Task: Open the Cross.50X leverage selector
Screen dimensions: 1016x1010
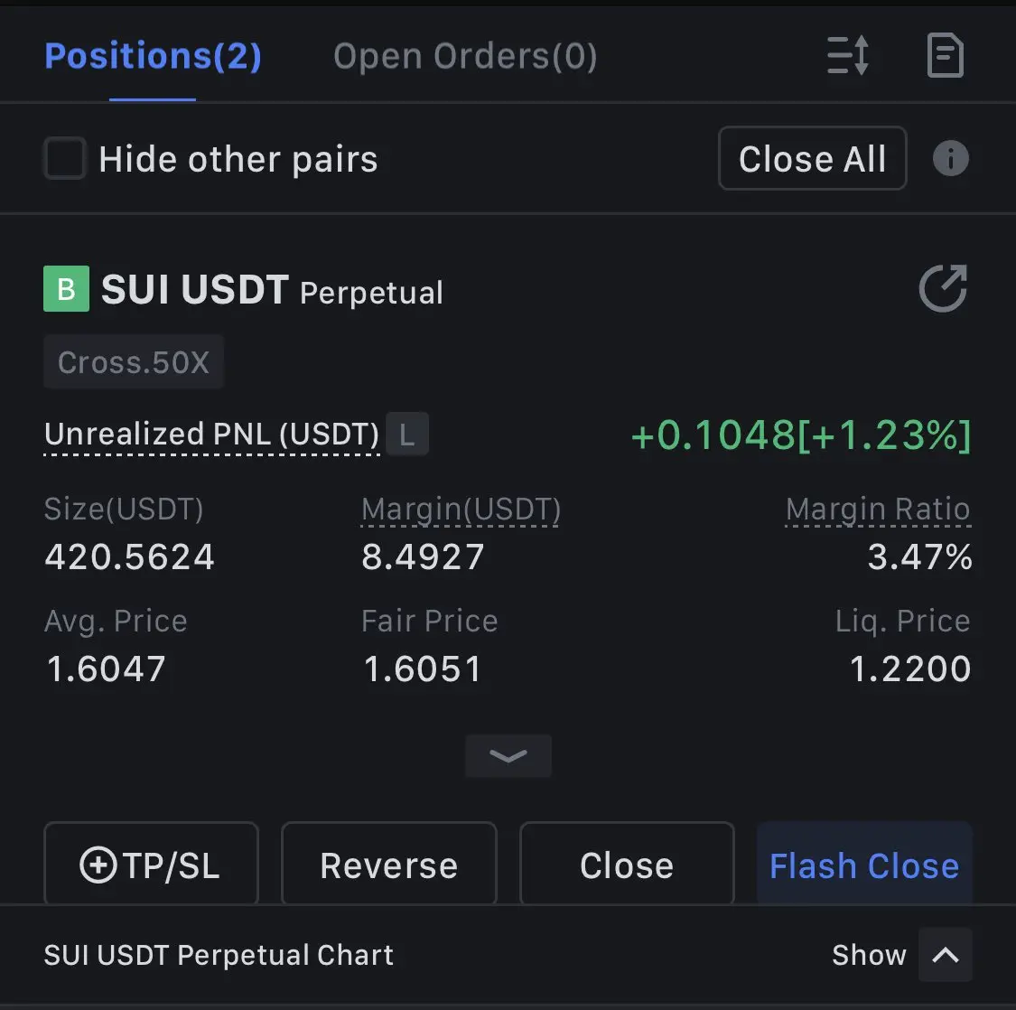Action: (x=134, y=361)
